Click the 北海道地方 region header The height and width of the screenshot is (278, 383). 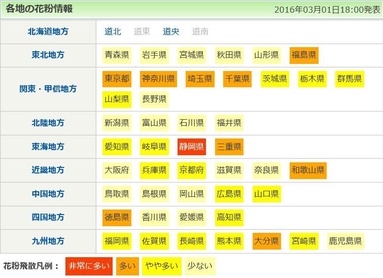click(x=48, y=31)
